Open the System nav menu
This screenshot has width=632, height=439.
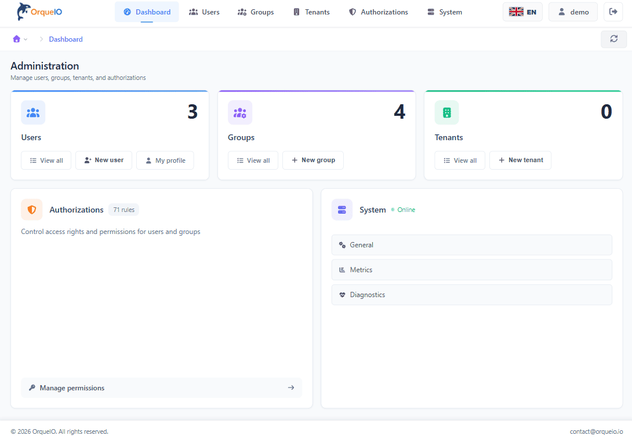coord(445,12)
